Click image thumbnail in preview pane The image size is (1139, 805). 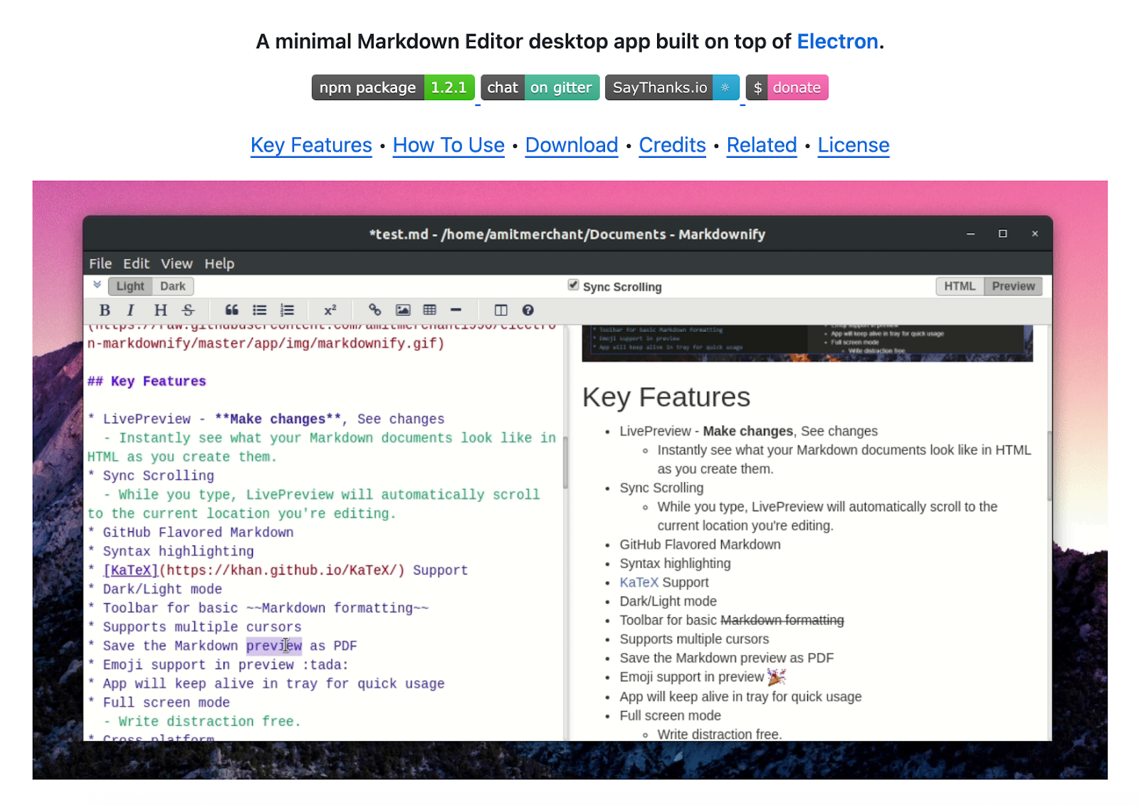click(807, 343)
